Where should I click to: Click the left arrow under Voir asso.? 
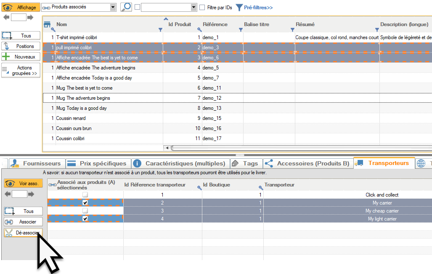click(7, 194)
